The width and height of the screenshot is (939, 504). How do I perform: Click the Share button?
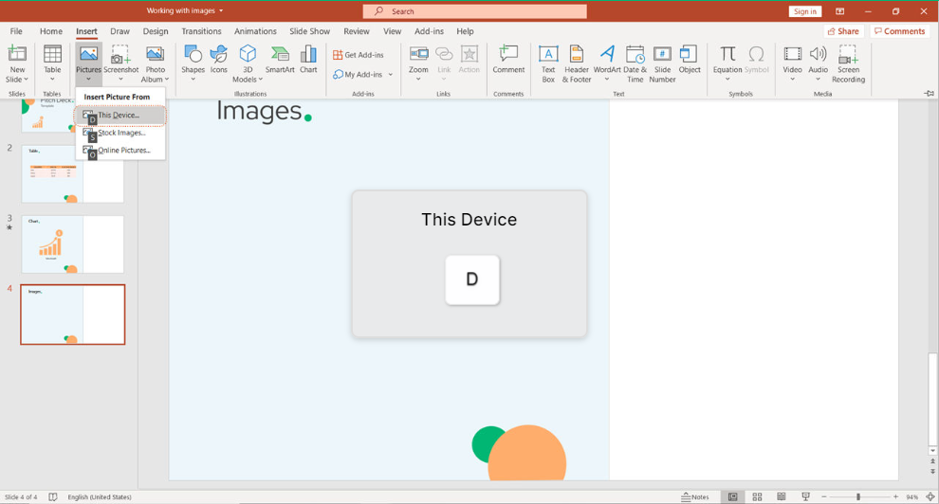[842, 31]
